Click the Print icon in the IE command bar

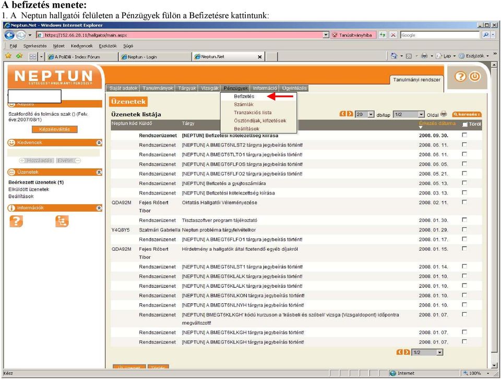(x=424, y=56)
